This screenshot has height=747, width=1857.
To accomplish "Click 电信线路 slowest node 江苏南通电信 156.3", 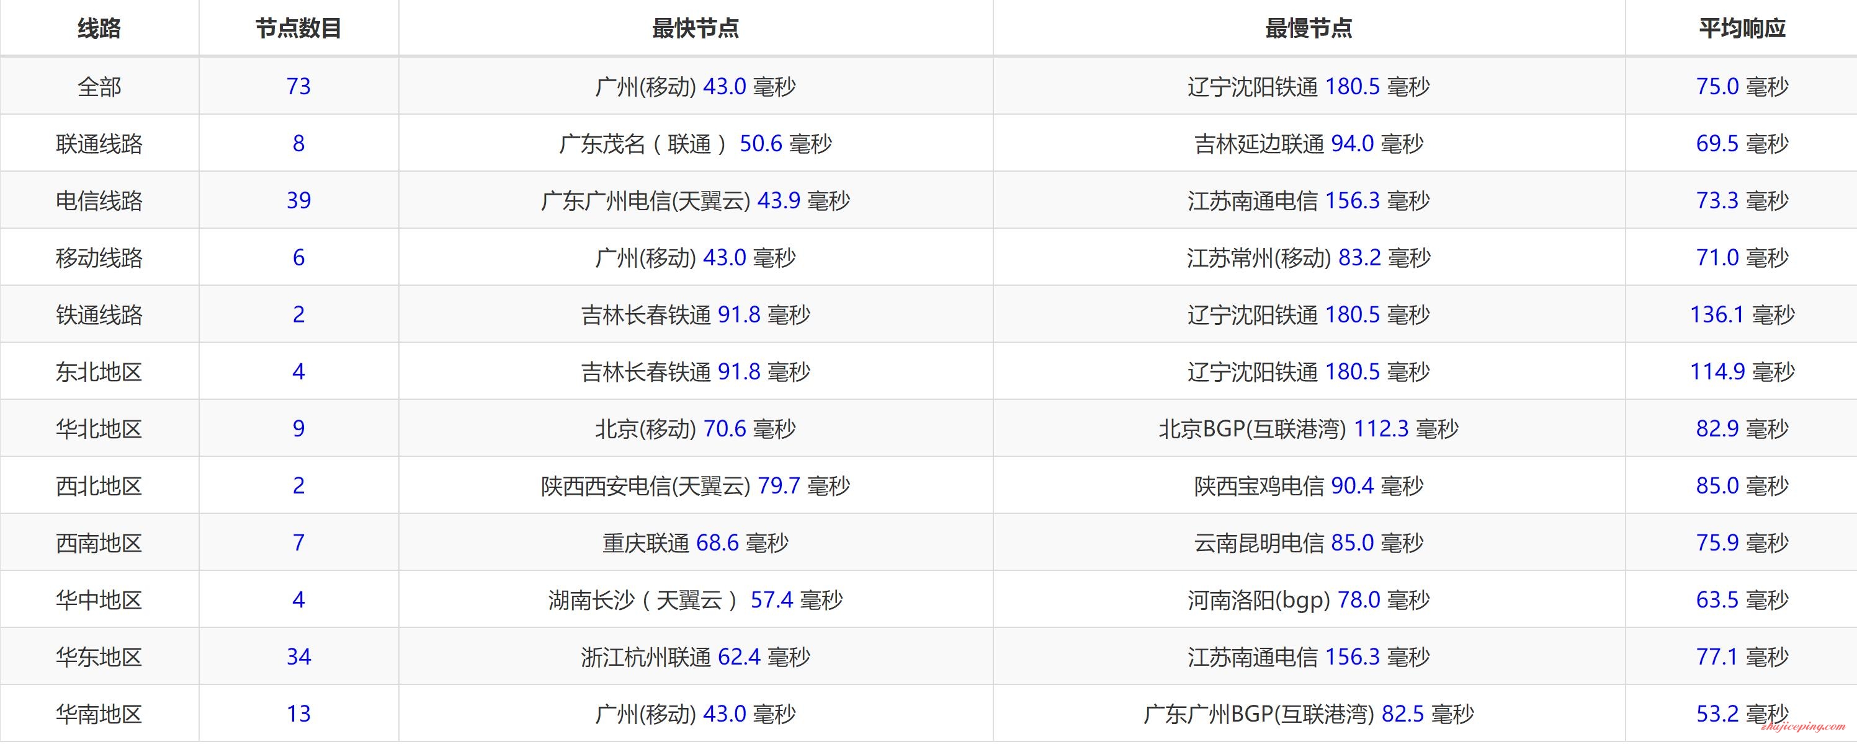I will tap(1309, 200).
